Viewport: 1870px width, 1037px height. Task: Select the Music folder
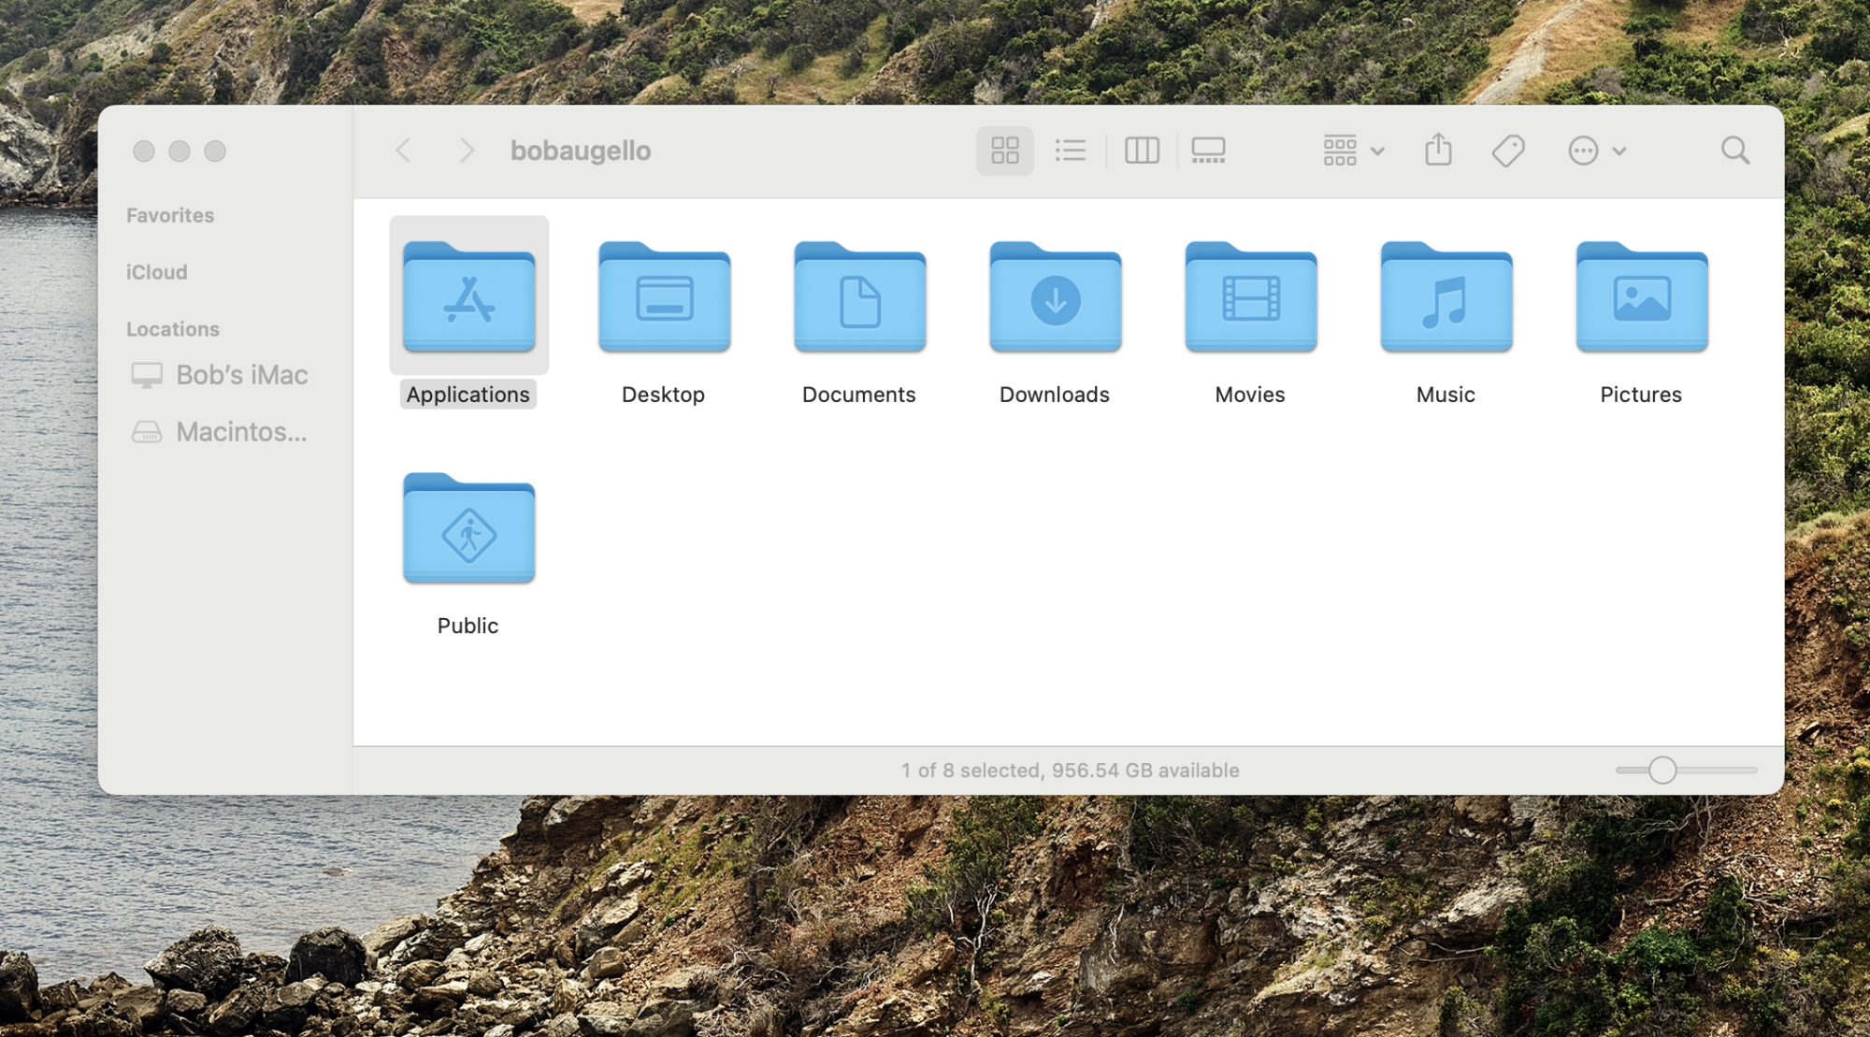[1446, 298]
